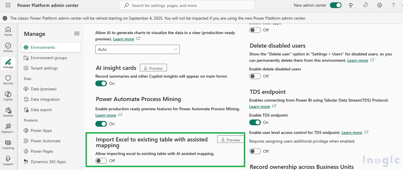Open the app launcher waffle icon

tap(8, 5)
